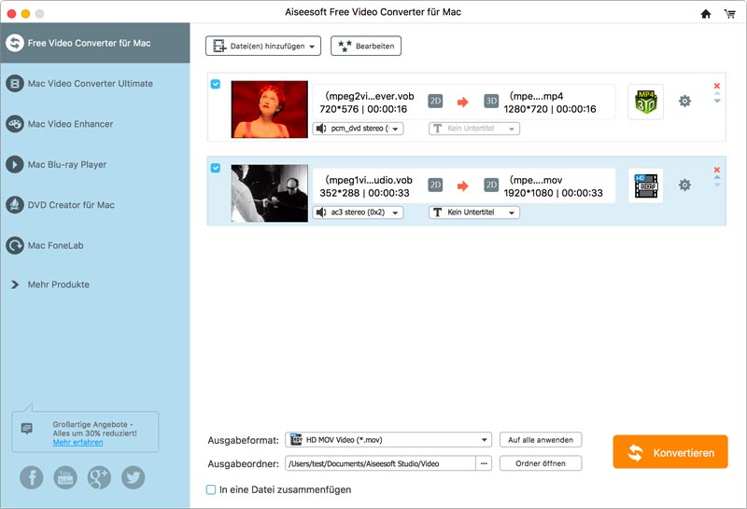Click the Mac Blu-ray Player play icon
Screen dimensions: 747x509
15,165
